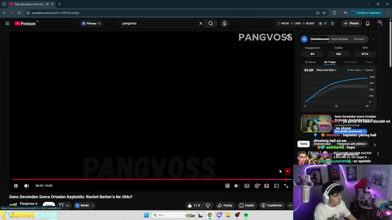Open the Pangvoss channel name link
Screen dimensions: 392x220
(x=27, y=204)
